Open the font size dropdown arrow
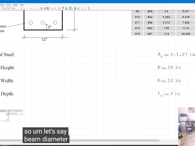 (28, 8)
